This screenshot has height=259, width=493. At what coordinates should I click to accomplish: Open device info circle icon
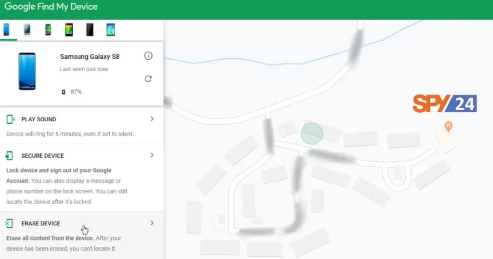[148, 56]
